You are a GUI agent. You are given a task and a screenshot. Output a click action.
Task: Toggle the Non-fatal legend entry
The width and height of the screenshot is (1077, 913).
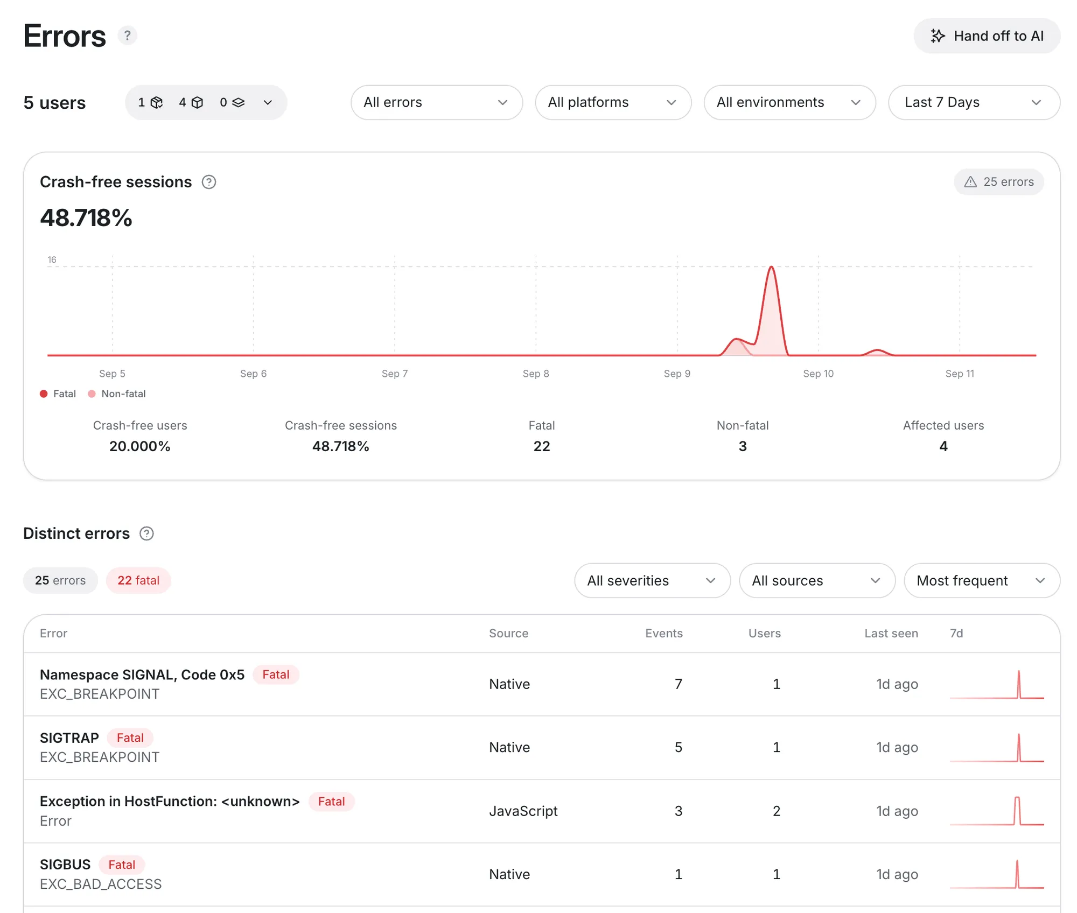coord(117,394)
